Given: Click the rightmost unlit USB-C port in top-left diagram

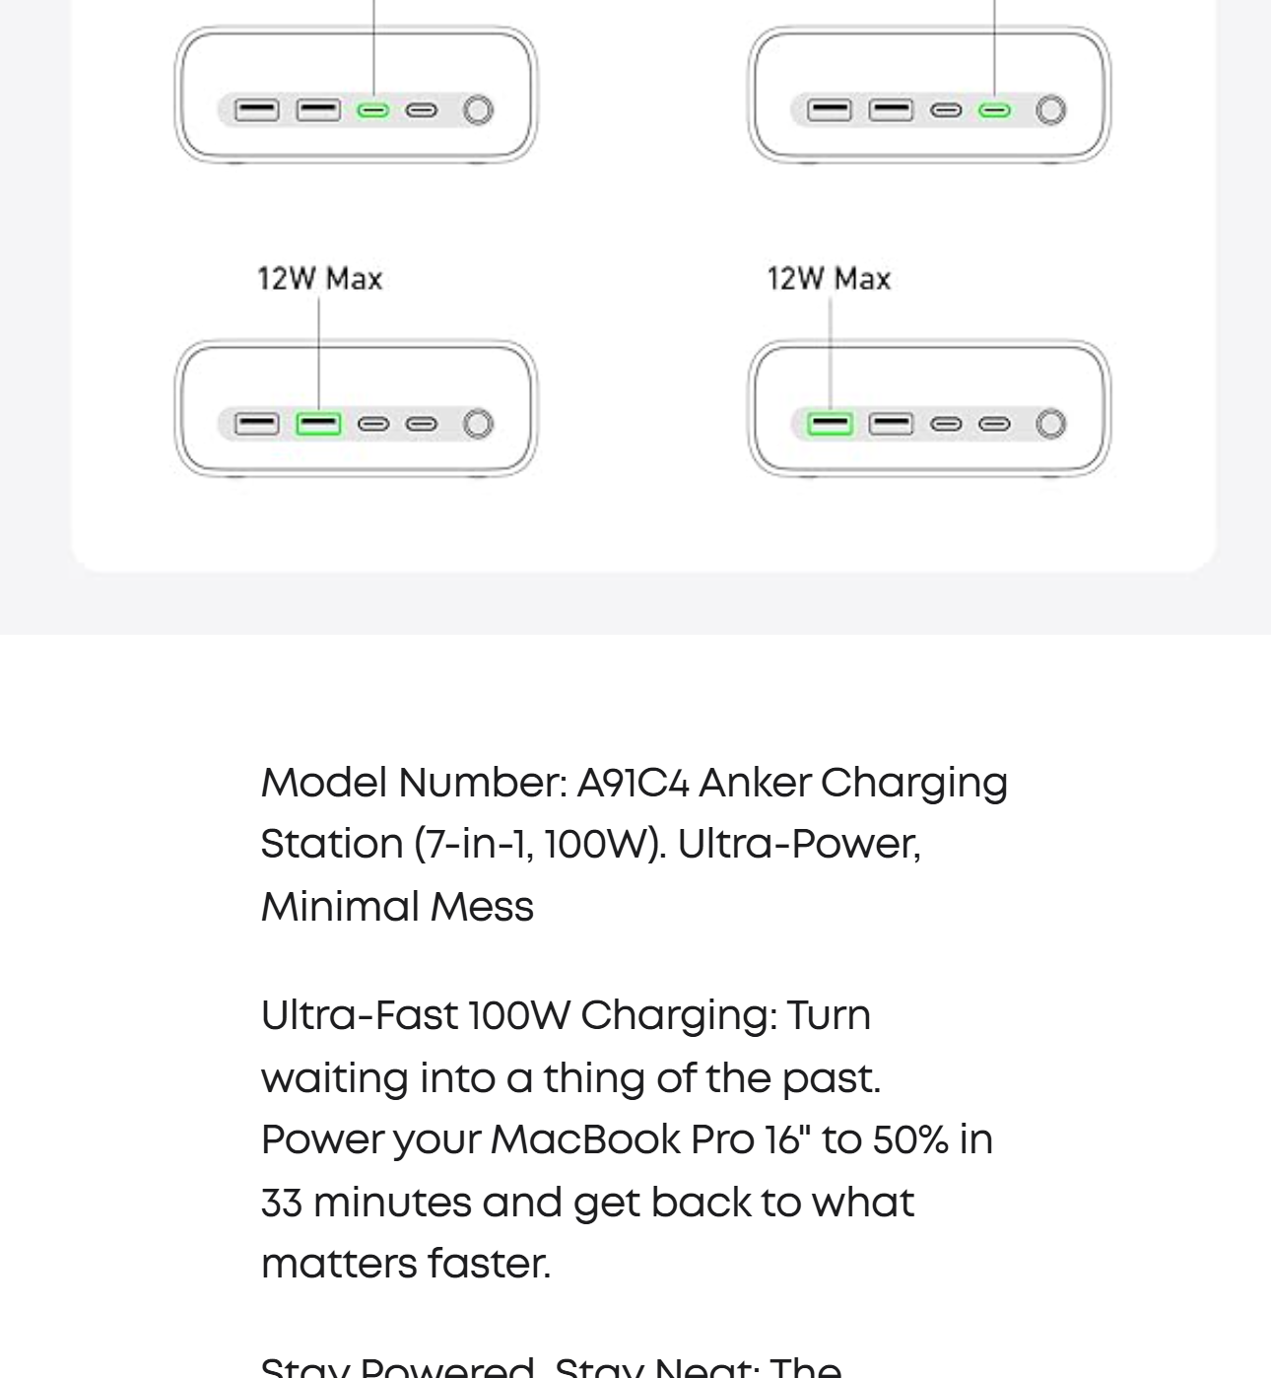Looking at the screenshot, I should tap(422, 110).
